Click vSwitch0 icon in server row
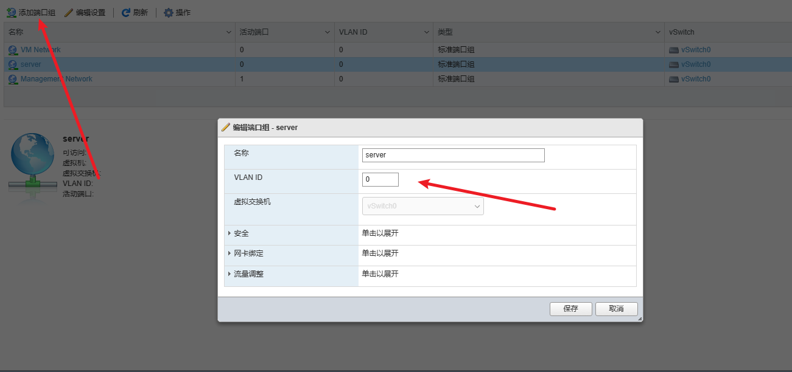This screenshot has width=792, height=372. pyautogui.click(x=673, y=64)
